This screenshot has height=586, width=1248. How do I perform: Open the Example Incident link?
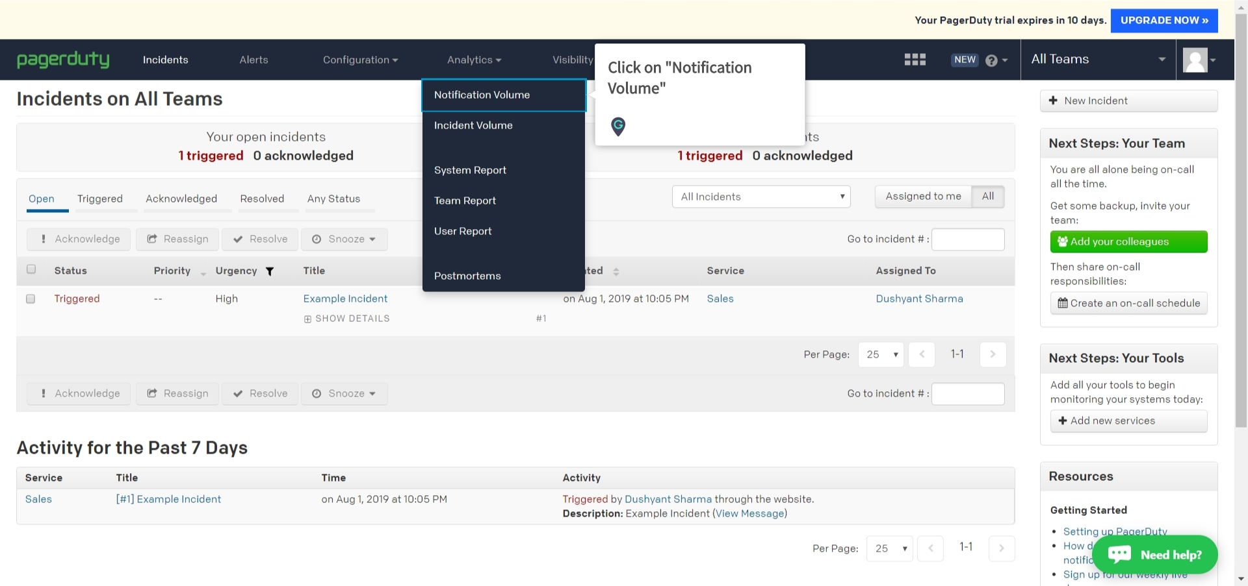click(345, 299)
